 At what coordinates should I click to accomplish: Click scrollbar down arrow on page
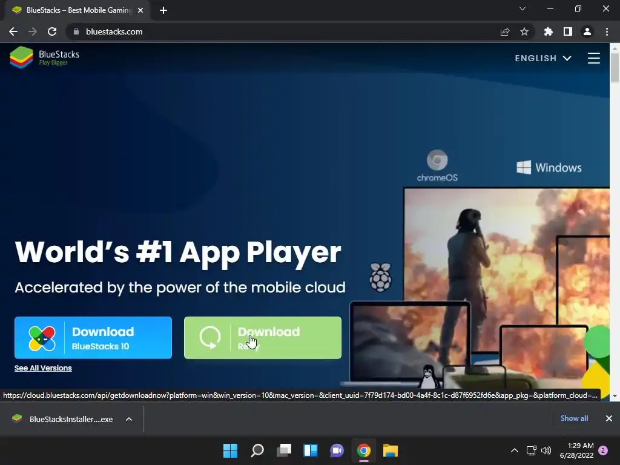pos(615,396)
